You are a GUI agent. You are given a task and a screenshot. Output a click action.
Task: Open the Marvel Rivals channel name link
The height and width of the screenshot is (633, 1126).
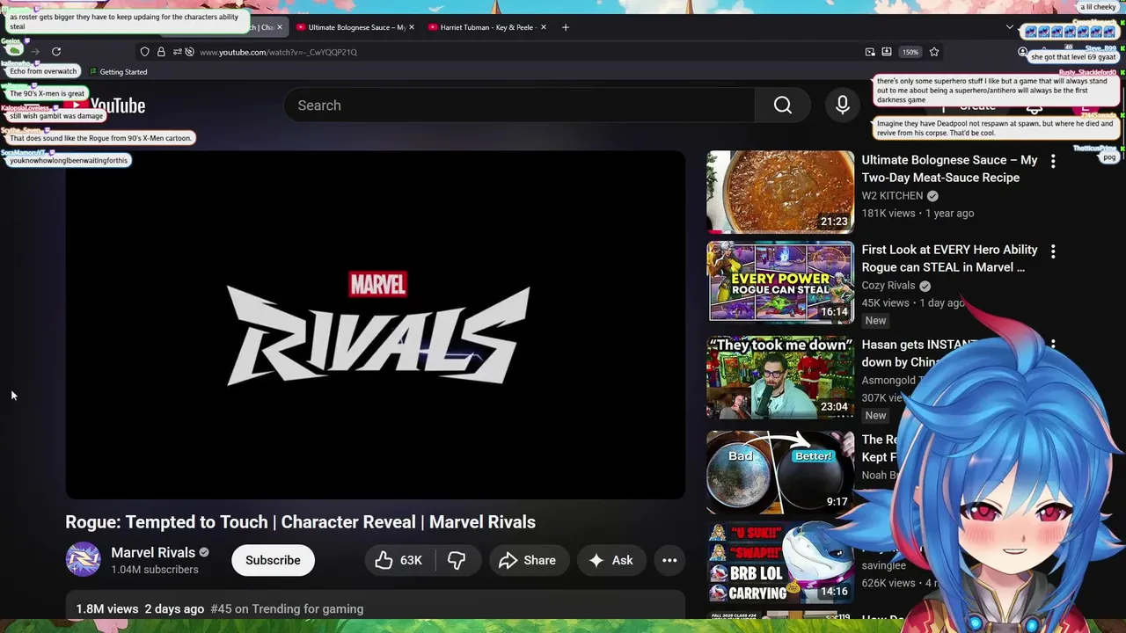point(153,552)
